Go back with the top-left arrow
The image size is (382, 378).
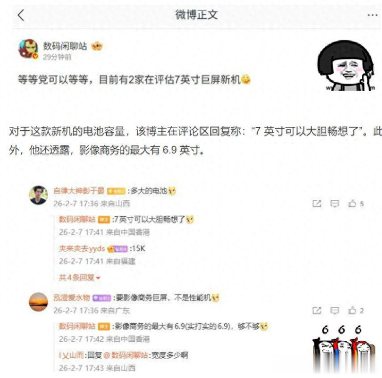[x=21, y=15]
